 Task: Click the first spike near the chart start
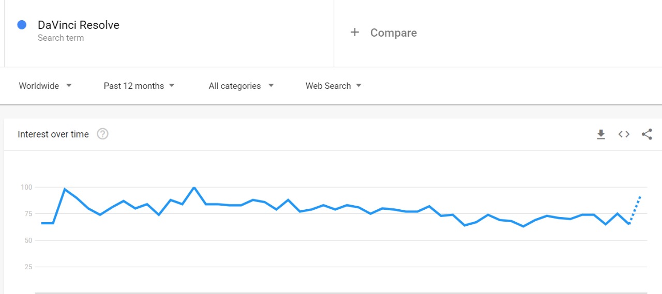65,189
